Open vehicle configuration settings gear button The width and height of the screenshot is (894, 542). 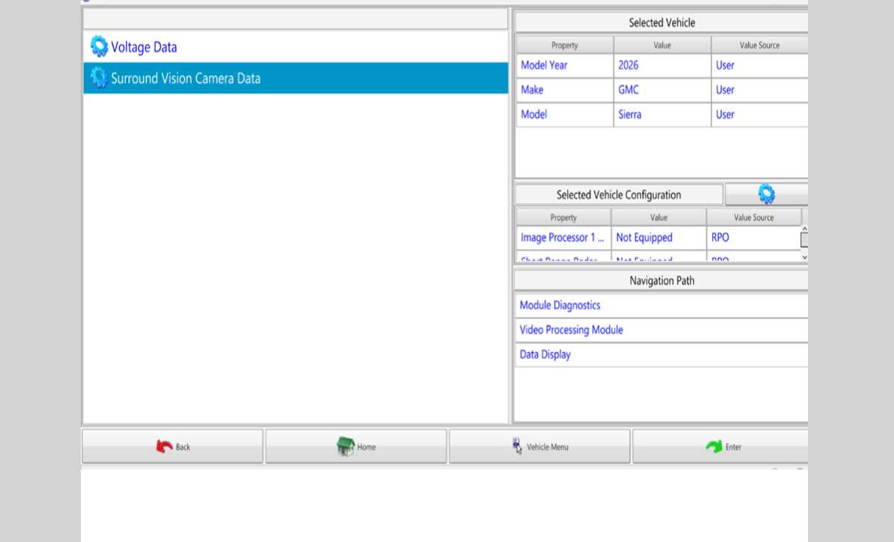point(766,194)
